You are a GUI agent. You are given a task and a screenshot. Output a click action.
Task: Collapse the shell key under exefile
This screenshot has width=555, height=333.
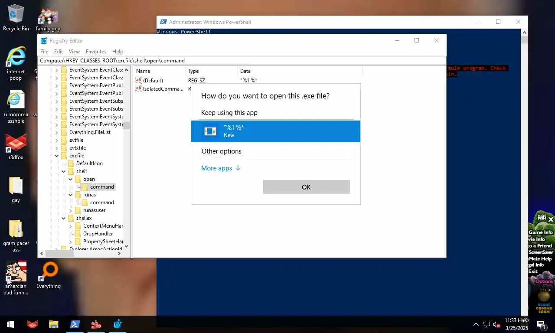click(x=64, y=171)
